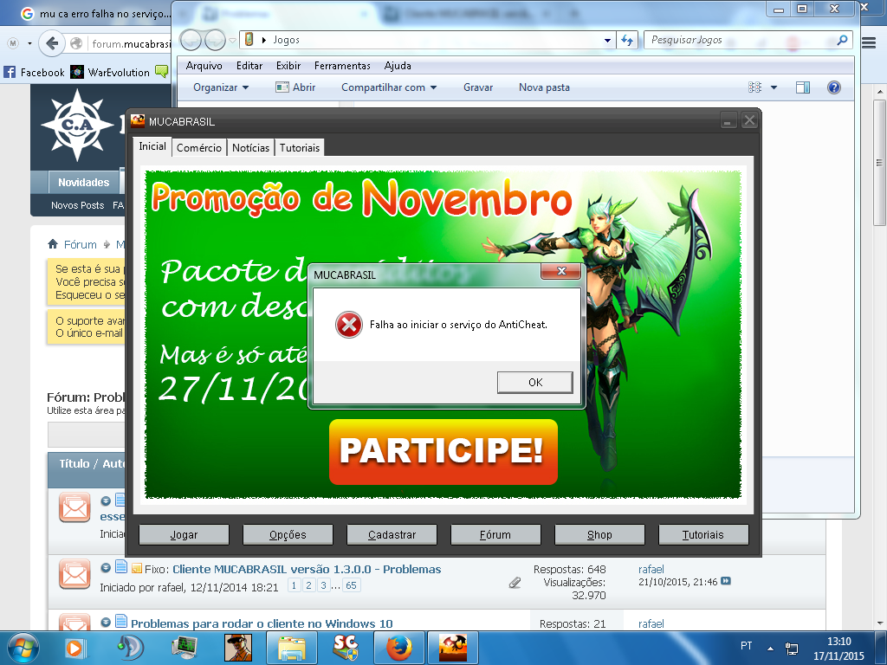
Task: Switch to the Notícias tab
Action: (250, 148)
